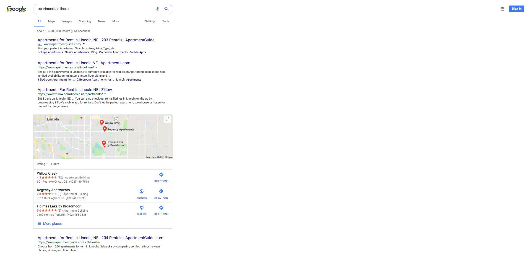Open the Holmes Lake by Broadmoor listing
The height and width of the screenshot is (256, 531).
(59, 206)
